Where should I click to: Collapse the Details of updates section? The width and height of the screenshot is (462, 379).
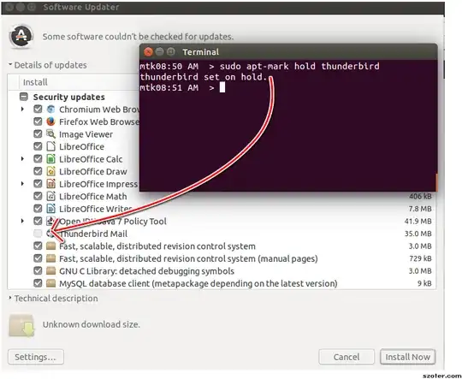point(10,64)
